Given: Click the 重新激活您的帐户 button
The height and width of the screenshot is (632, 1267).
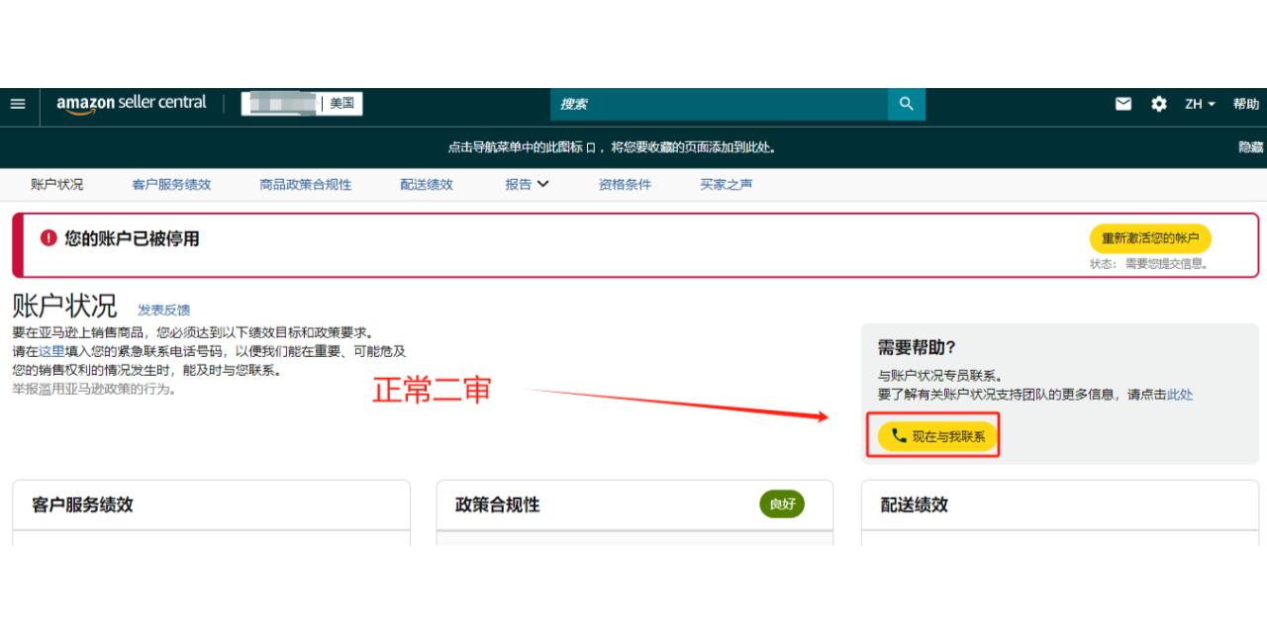Looking at the screenshot, I should 1150,238.
